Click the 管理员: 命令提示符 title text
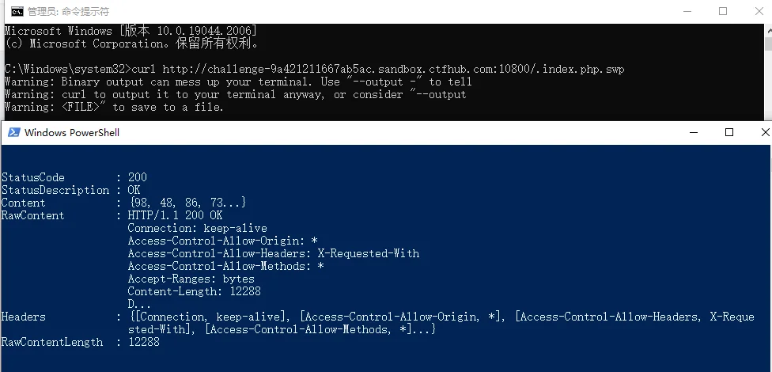 click(x=68, y=12)
